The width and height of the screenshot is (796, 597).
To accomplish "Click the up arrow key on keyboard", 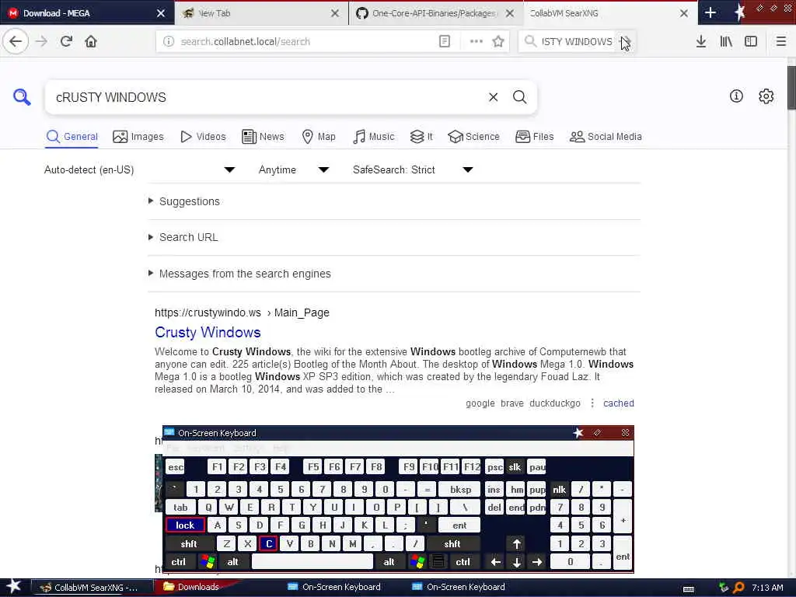I will coord(516,543).
